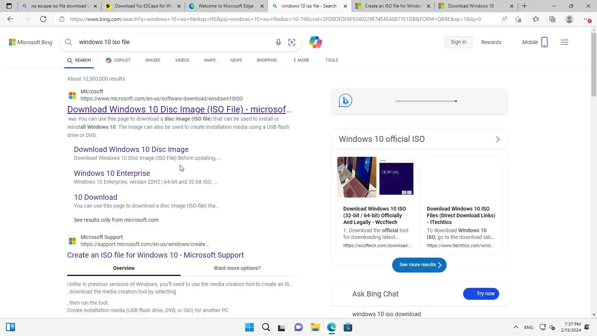The image size is (597, 336).
Task: Switch to the Download Windows 10 tab
Action: [476, 6]
